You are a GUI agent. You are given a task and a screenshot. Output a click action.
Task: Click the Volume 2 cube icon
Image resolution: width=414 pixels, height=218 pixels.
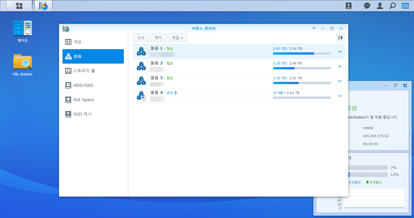tap(141, 66)
